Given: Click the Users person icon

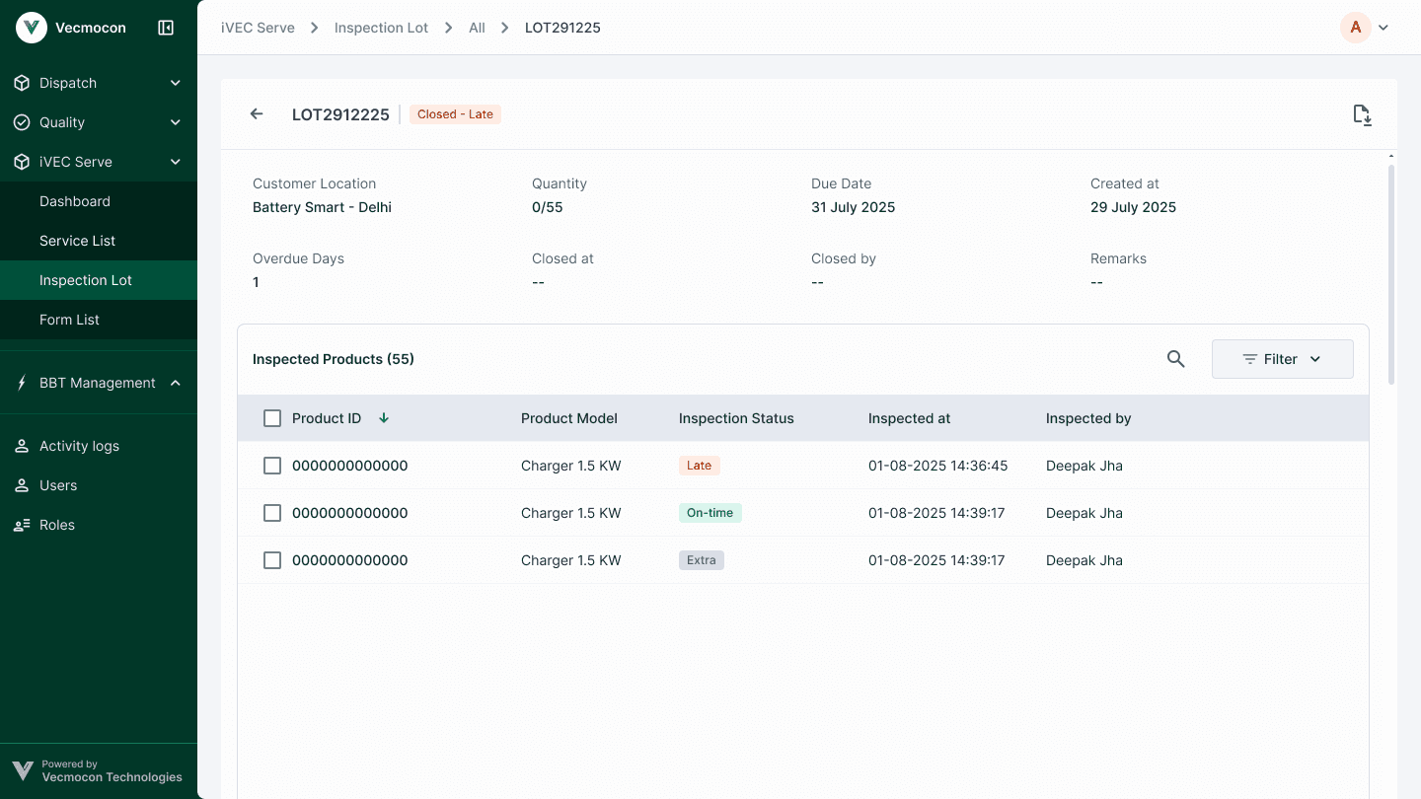Looking at the screenshot, I should (x=22, y=485).
